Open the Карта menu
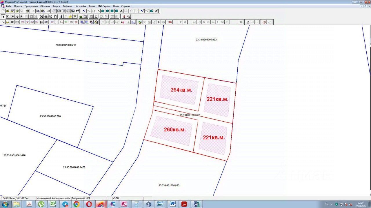The height and width of the screenshot is (208, 371). click(92, 6)
